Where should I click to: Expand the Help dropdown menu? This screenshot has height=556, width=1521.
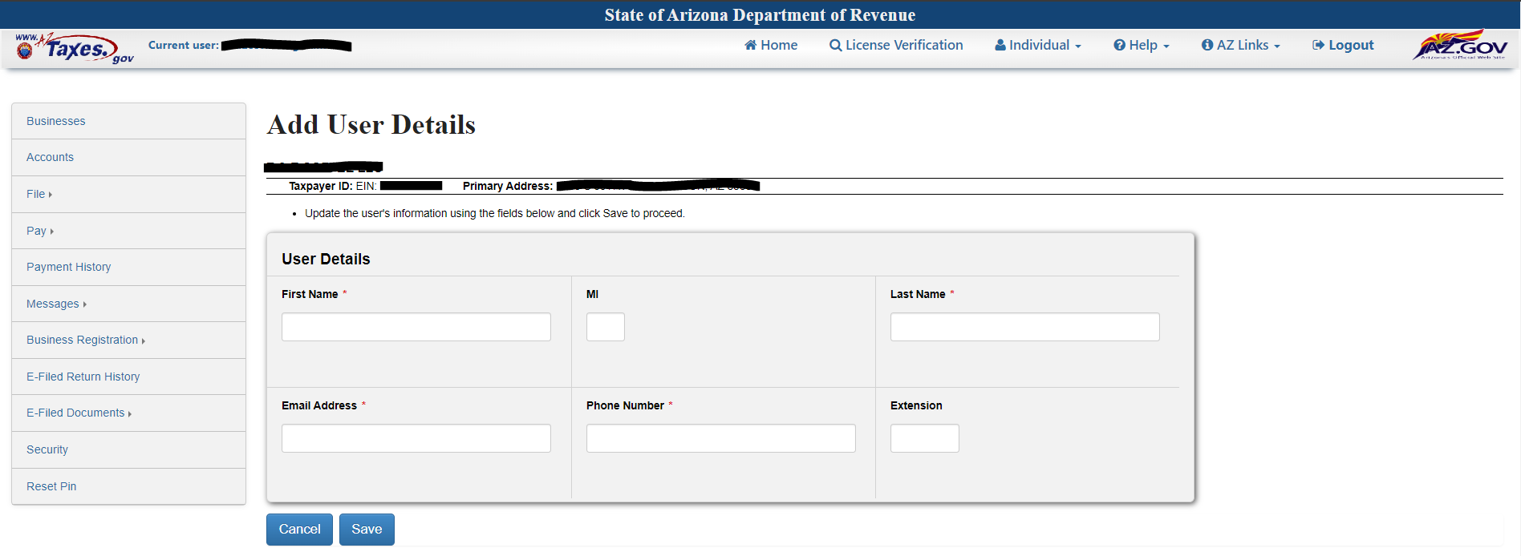click(1142, 45)
